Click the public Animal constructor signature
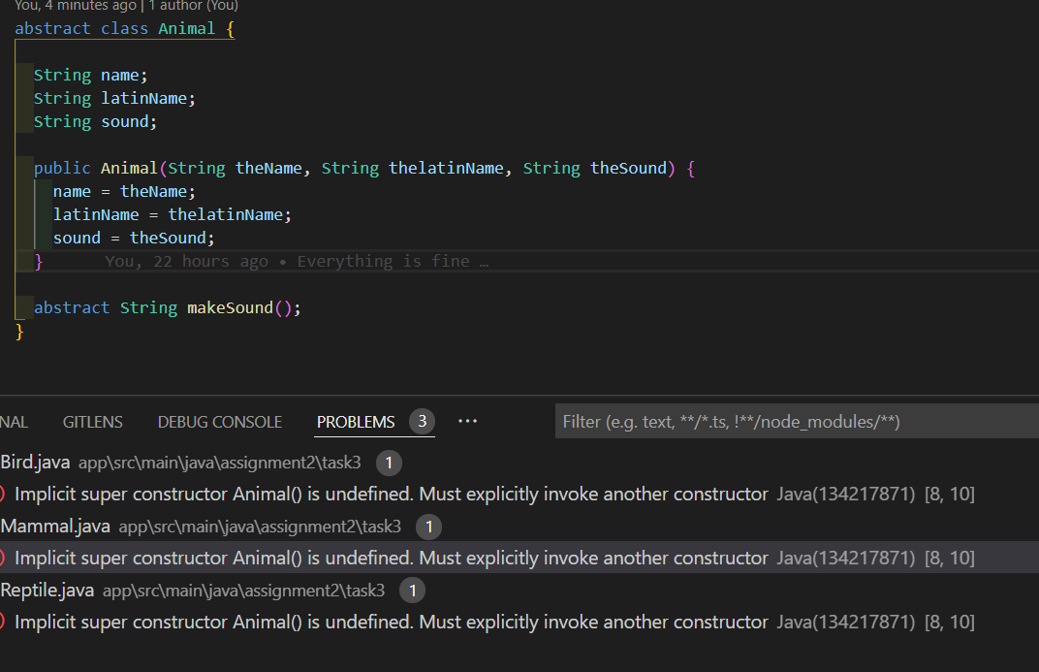Image resolution: width=1039 pixels, height=672 pixels. point(364,169)
